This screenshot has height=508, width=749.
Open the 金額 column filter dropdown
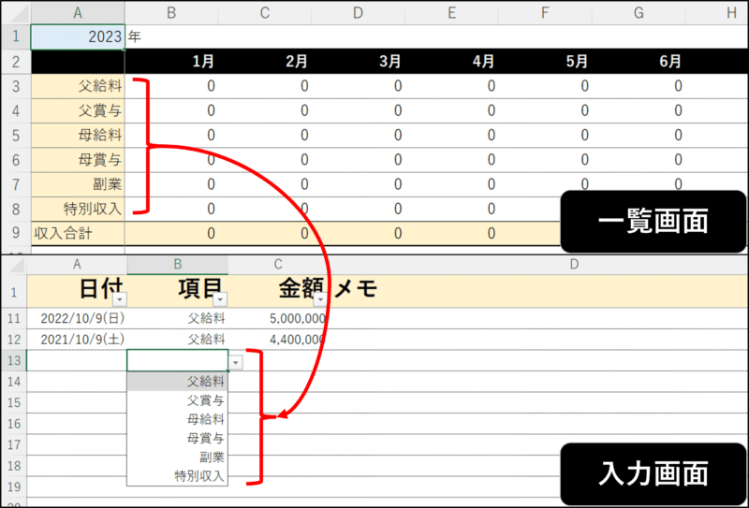[320, 299]
